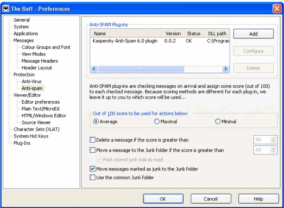
Task: Click the right arrow of plug-in list scrollbar
Action: 225,69
